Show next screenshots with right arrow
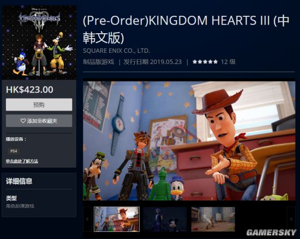Screen dimensions: 300x239 tap(291, 219)
